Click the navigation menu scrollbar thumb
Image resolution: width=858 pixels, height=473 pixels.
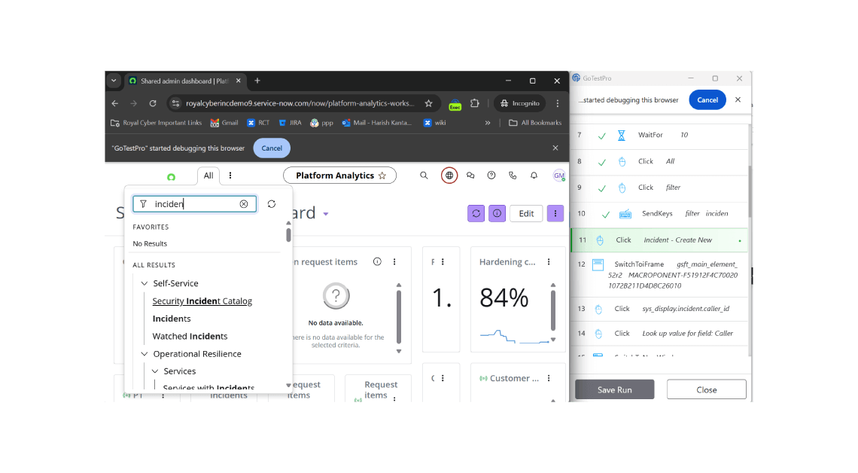click(288, 235)
